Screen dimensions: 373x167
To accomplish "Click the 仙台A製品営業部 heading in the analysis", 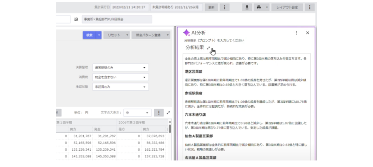I will pyautogui.click(x=199, y=136).
